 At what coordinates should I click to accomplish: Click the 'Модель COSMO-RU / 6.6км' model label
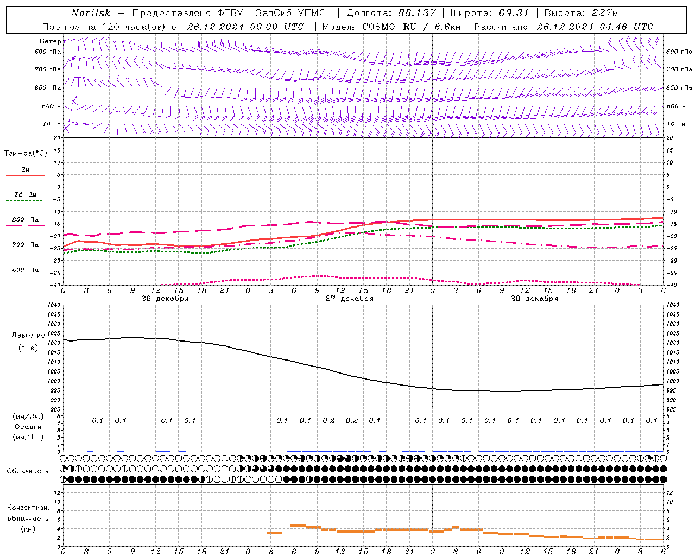coord(391,27)
